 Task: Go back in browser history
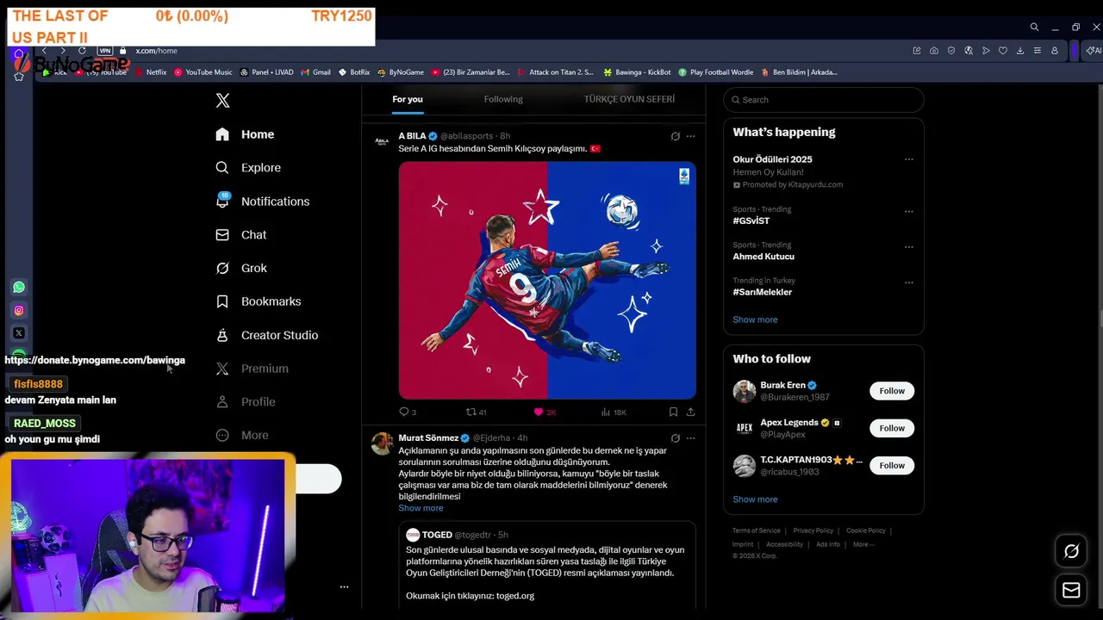(x=44, y=51)
